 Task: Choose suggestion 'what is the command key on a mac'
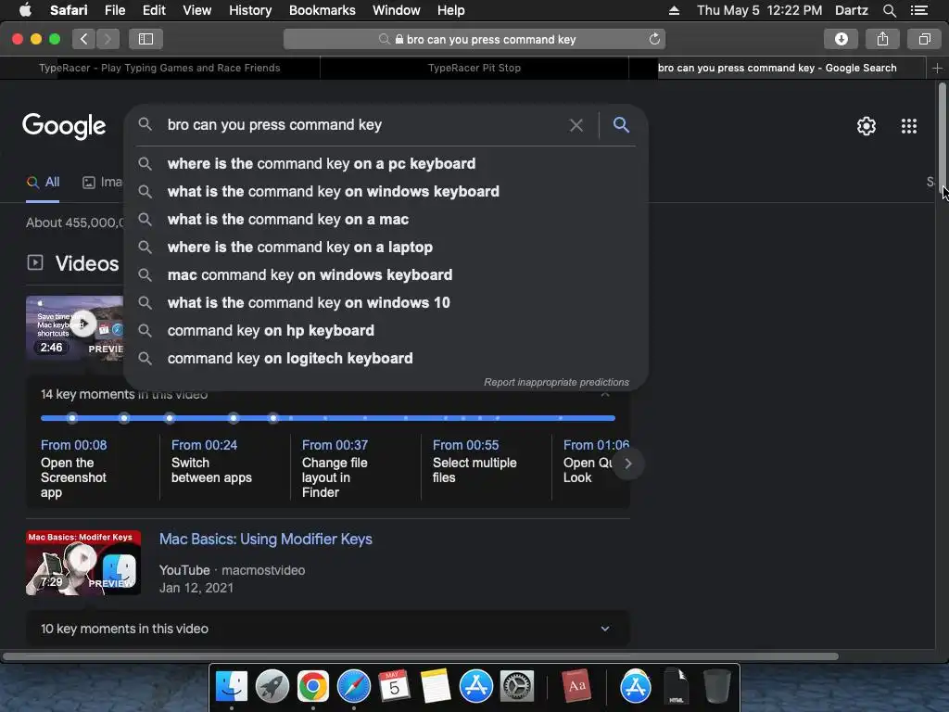(x=385, y=219)
